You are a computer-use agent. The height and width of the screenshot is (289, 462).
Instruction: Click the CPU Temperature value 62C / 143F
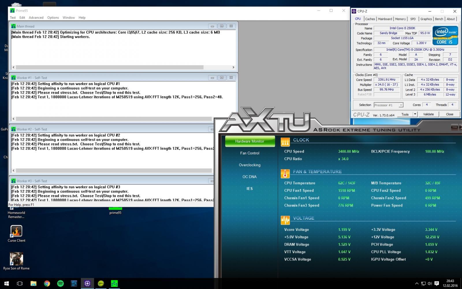(x=347, y=183)
